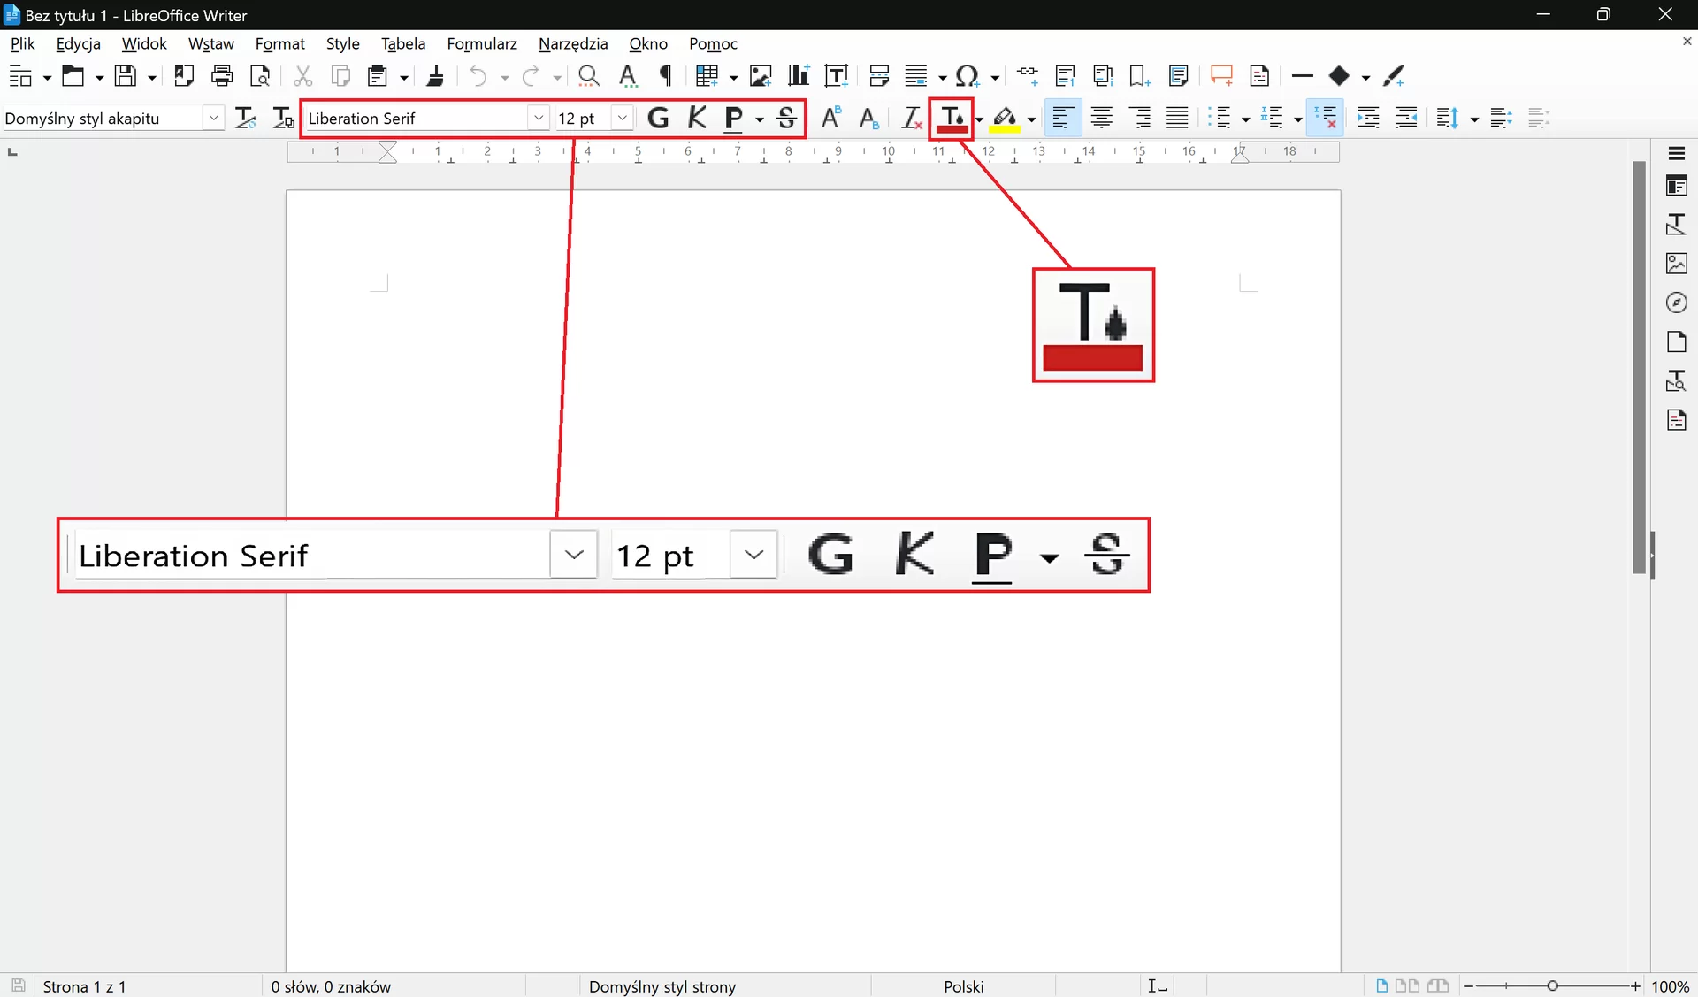This screenshot has width=1698, height=997.
Task: Apply yellow highlighting color button
Action: click(1005, 119)
